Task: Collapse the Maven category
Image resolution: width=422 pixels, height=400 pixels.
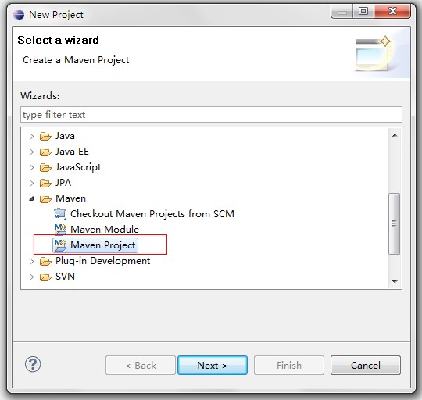Action: (x=31, y=198)
